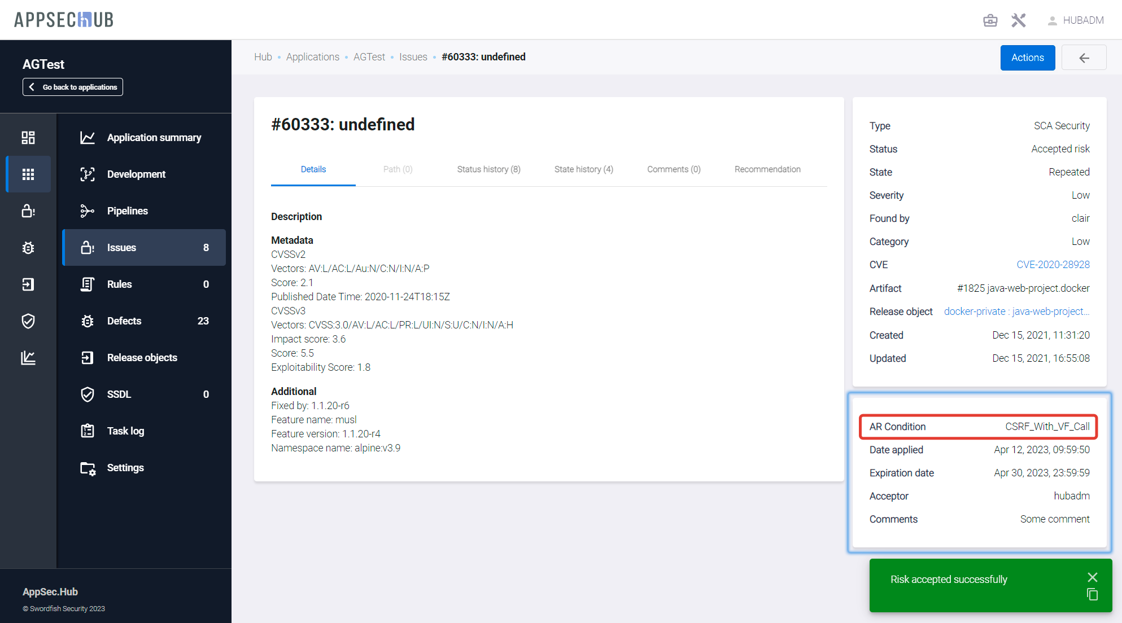
Task: Open the Actions dropdown button
Action: (x=1027, y=58)
